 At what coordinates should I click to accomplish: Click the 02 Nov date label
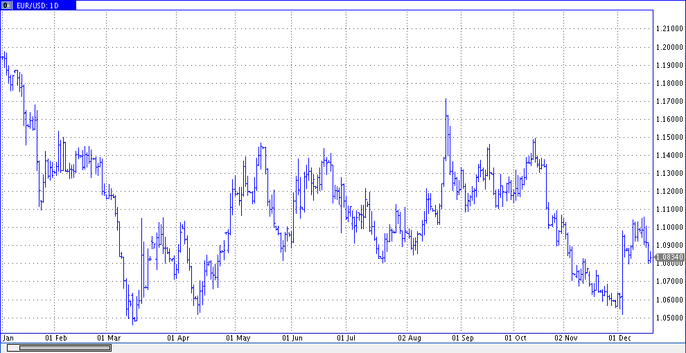pos(566,338)
